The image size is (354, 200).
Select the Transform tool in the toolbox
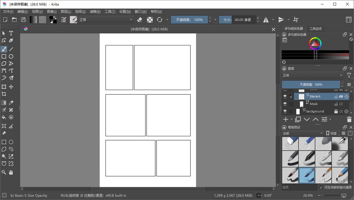(x=4, y=86)
